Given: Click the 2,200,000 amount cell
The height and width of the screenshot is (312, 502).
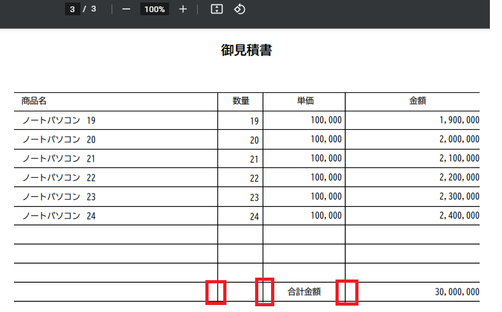Looking at the screenshot, I should (x=459, y=178).
